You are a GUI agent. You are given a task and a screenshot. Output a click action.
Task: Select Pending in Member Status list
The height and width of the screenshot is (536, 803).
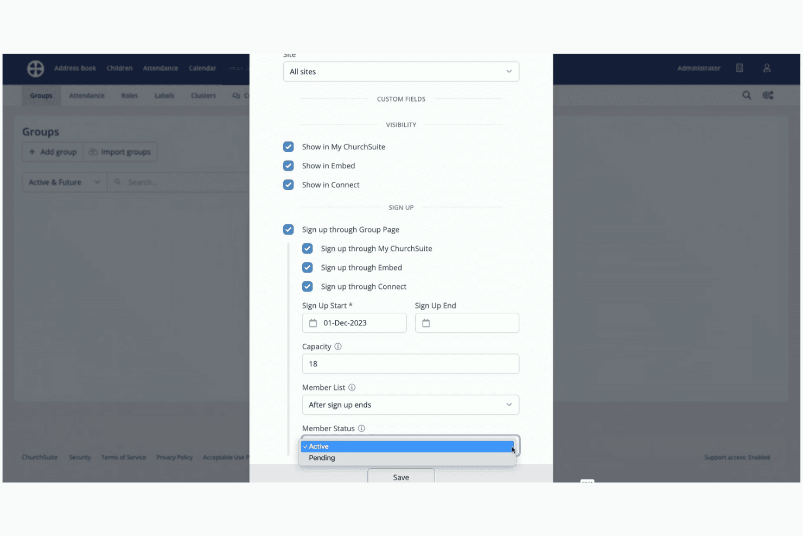pos(407,458)
